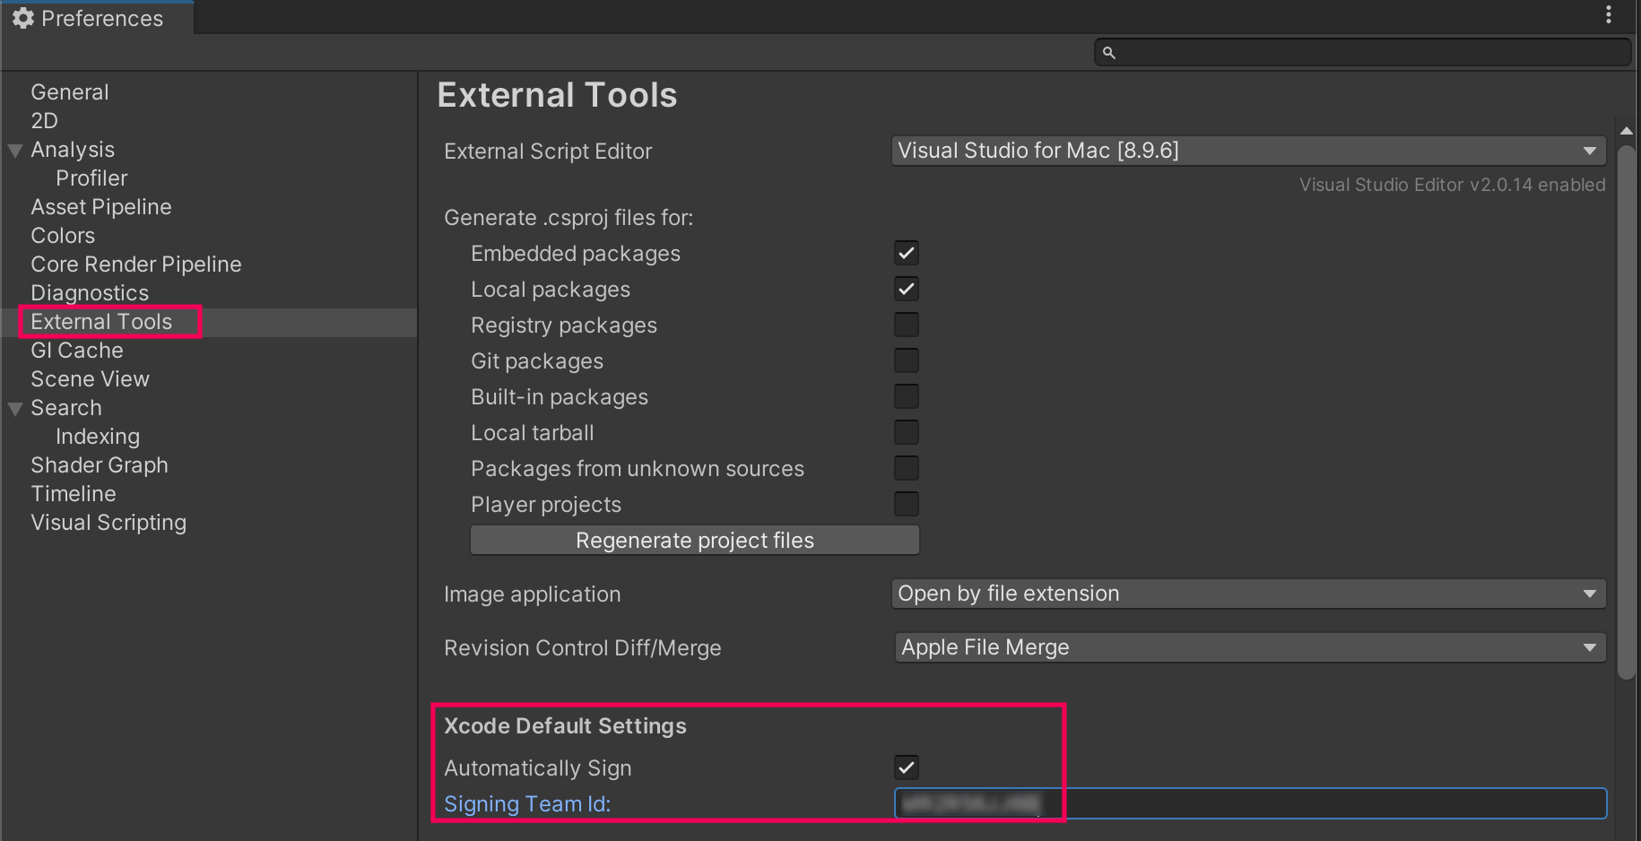Open External Script Editor dropdown
The width and height of the screenshot is (1641, 841).
pyautogui.click(x=1248, y=151)
